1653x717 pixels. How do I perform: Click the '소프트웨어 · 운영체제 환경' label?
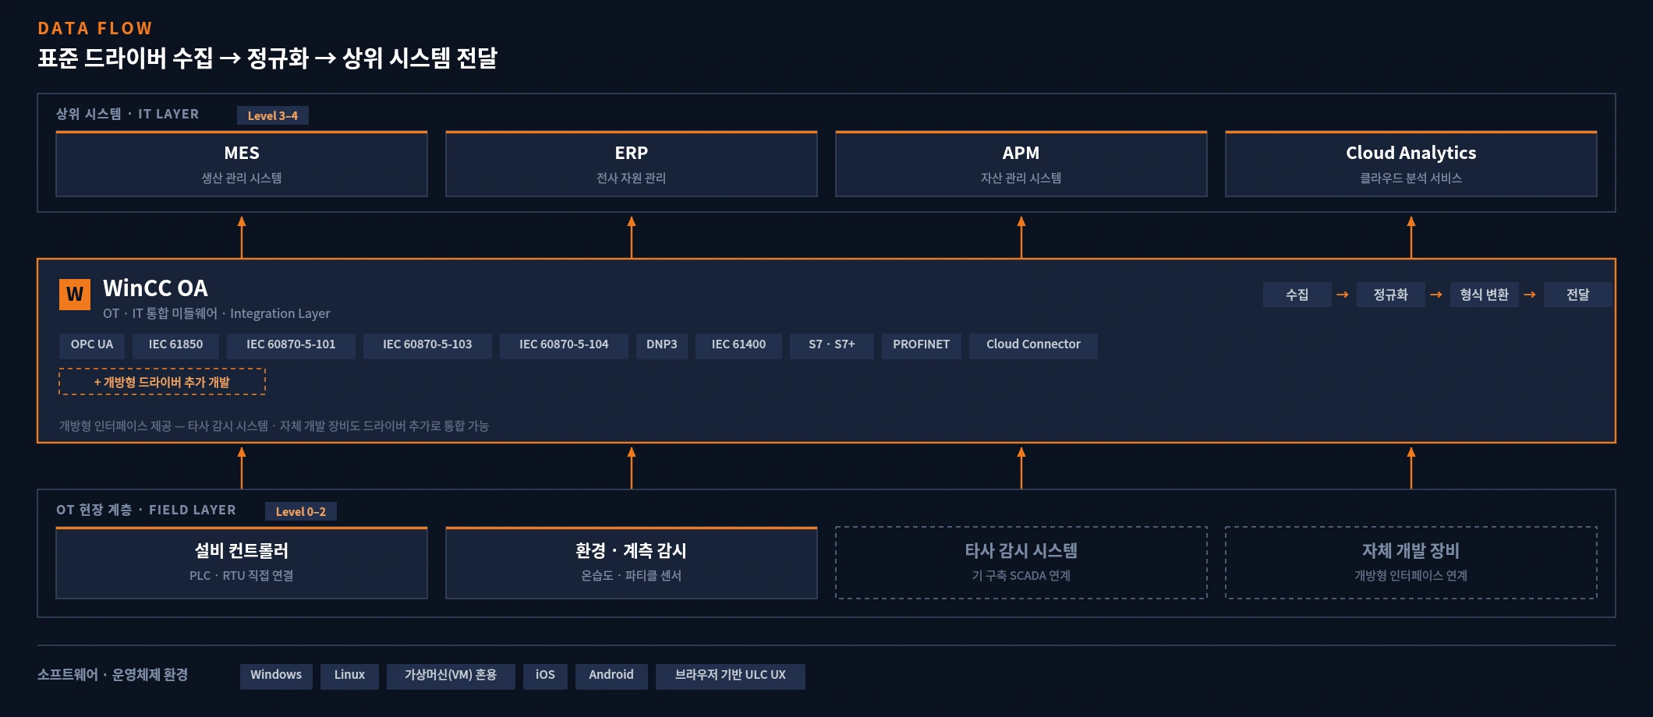tap(113, 675)
